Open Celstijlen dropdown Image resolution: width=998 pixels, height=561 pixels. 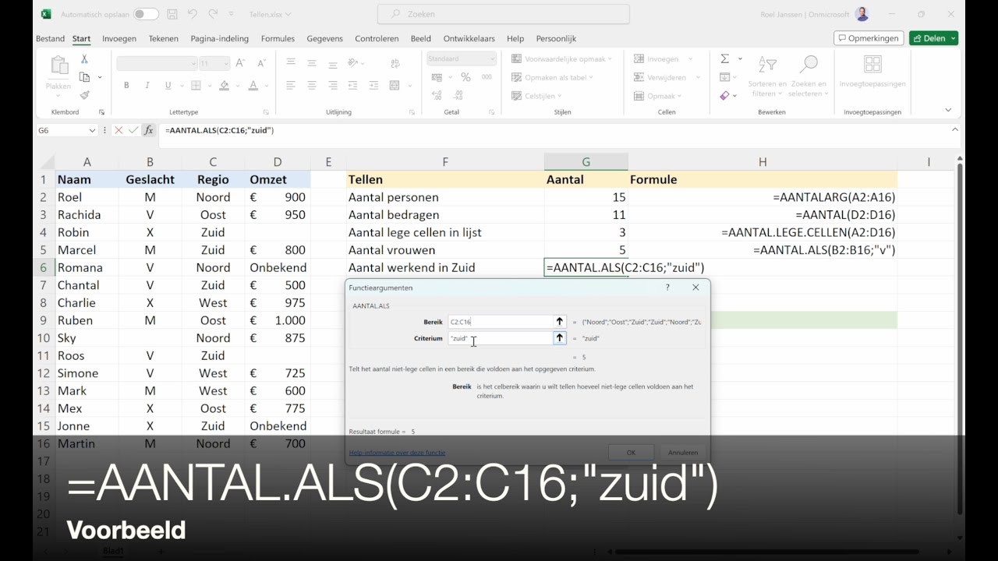pyautogui.click(x=536, y=96)
